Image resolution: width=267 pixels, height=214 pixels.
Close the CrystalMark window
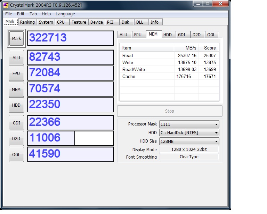(220, 4)
